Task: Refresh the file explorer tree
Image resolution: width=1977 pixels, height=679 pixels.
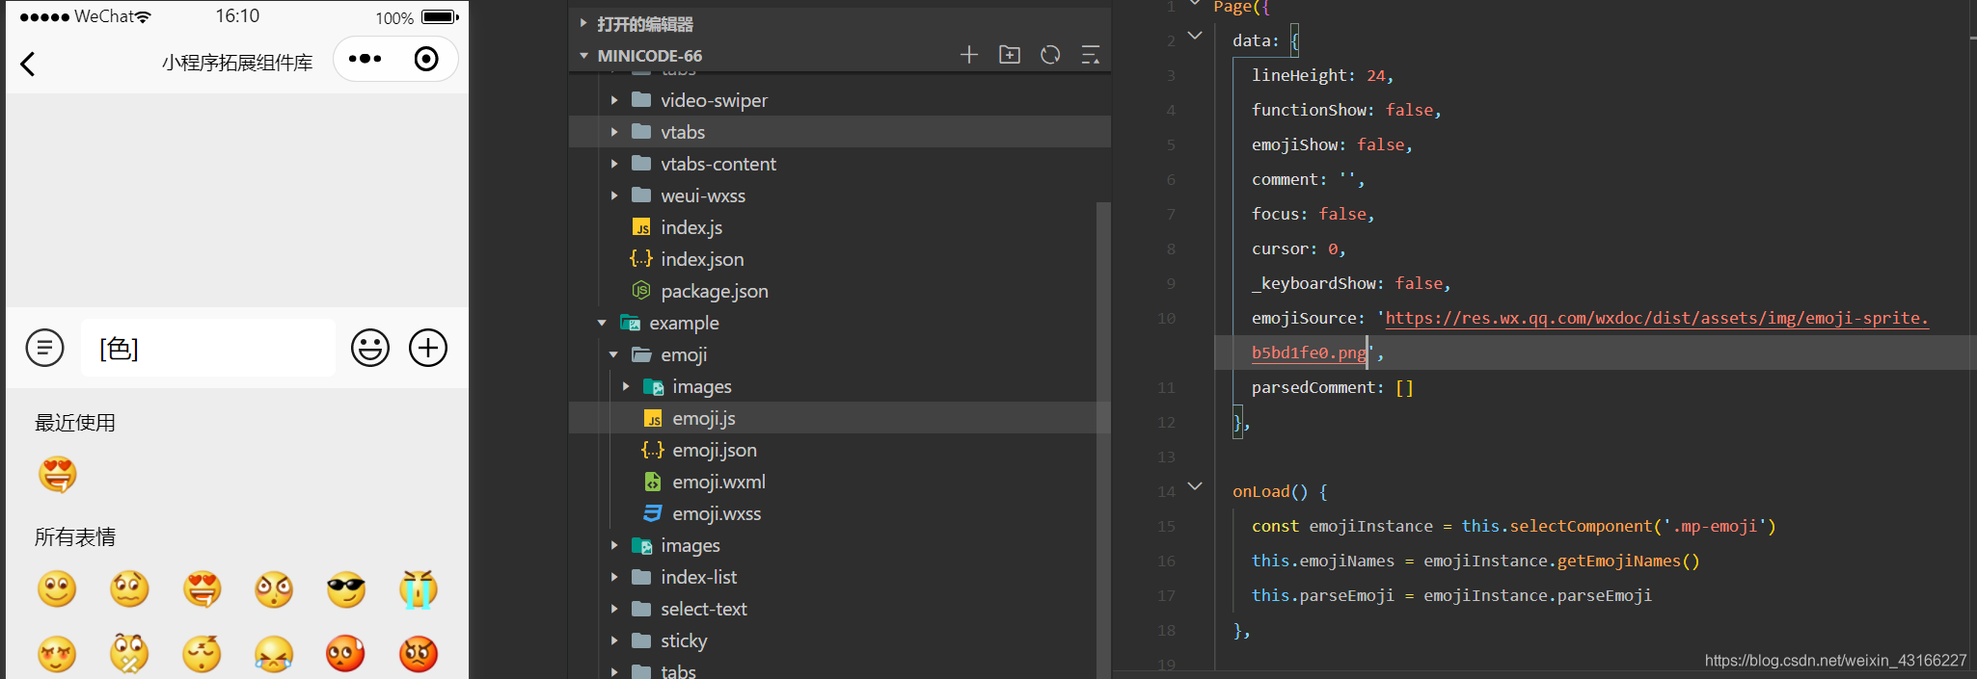Action: pos(1050,55)
